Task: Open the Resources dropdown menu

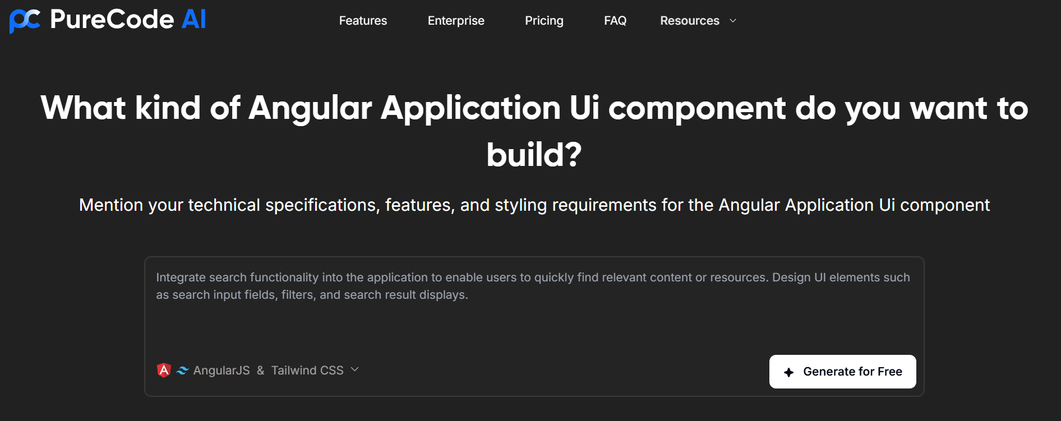Action: pos(690,21)
